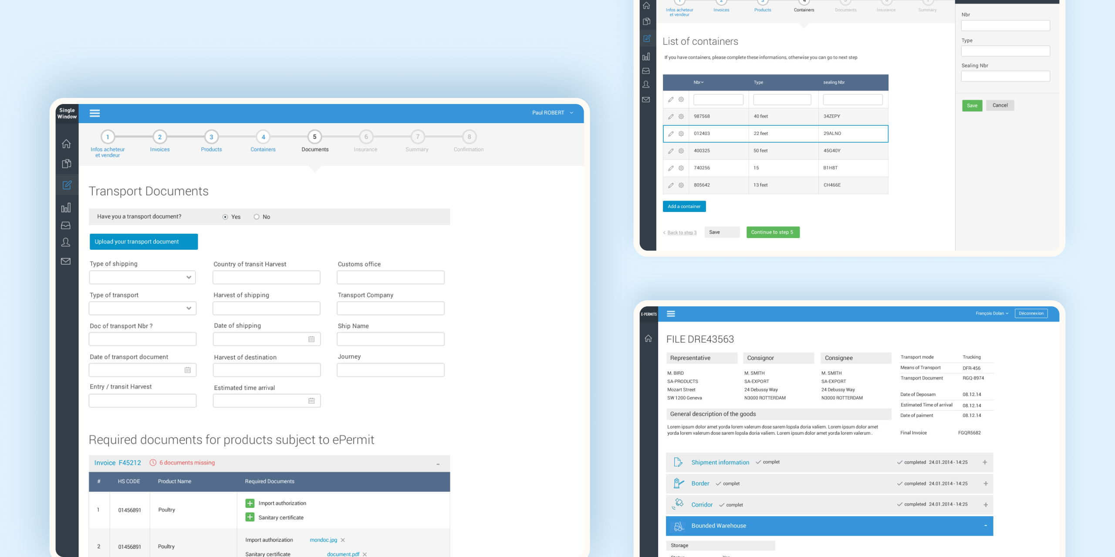1115x557 pixels.
Task: Click gear icon for container 987568
Action: pos(681,117)
